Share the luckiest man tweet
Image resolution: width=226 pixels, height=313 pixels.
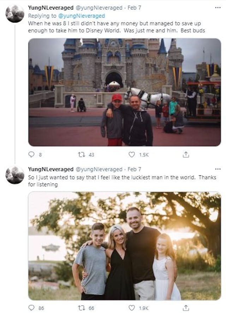pyautogui.click(x=186, y=308)
